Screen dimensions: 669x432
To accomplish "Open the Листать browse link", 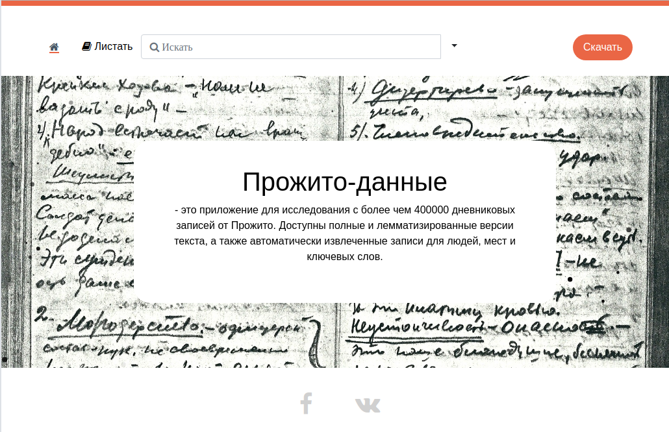I will (107, 47).
